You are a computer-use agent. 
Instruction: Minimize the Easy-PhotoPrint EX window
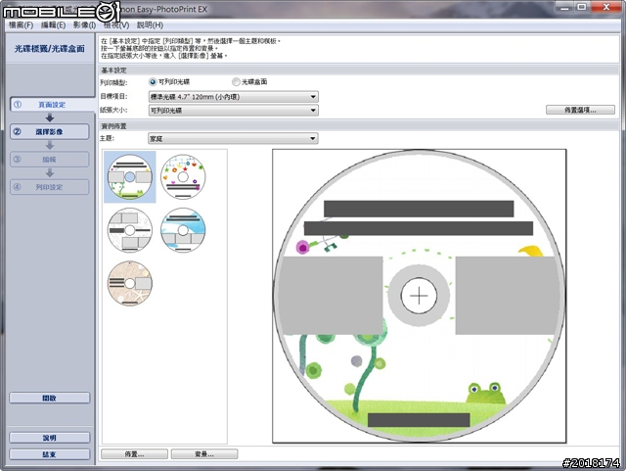point(564,7)
